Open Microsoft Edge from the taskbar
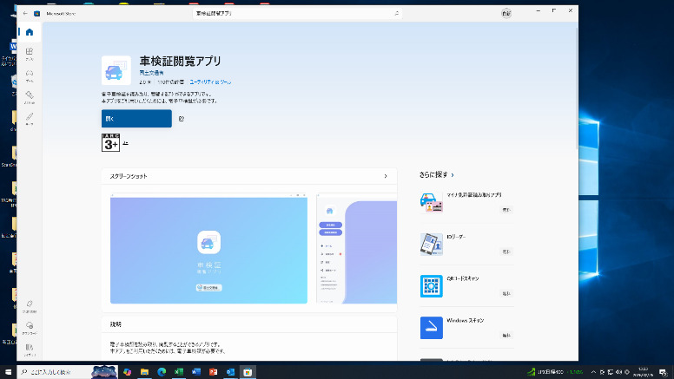The image size is (674, 379). (161, 372)
